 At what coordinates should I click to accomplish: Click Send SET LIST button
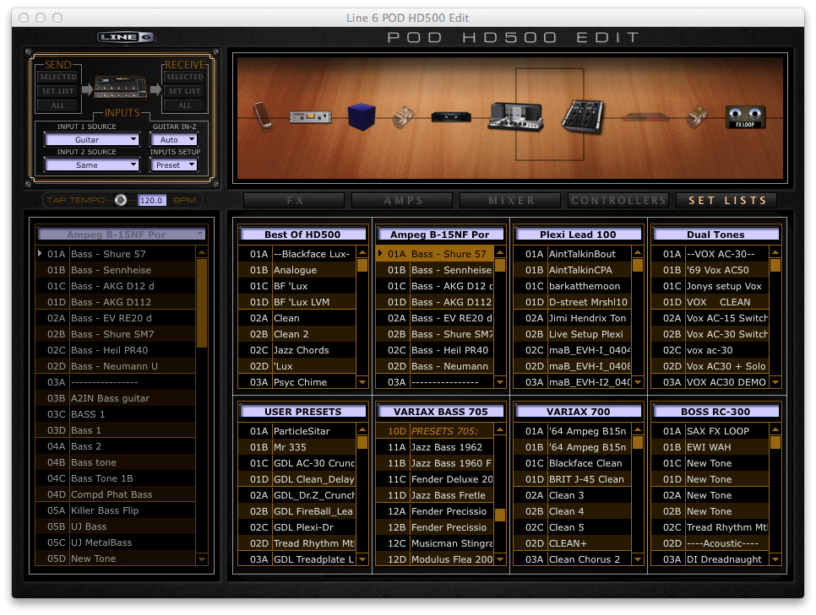pyautogui.click(x=57, y=91)
